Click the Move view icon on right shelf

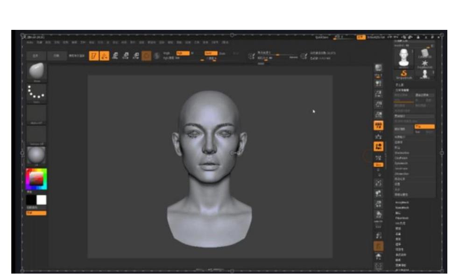[x=379, y=194]
